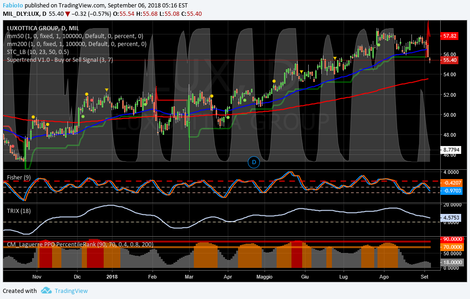Select the Fisher (9) indicator label
The height and width of the screenshot is (299, 470).
(x=19, y=178)
